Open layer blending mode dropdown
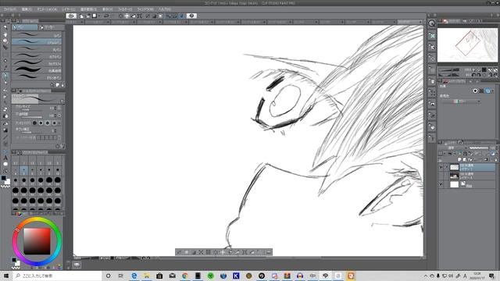This screenshot has width=500, height=281. tap(453, 148)
